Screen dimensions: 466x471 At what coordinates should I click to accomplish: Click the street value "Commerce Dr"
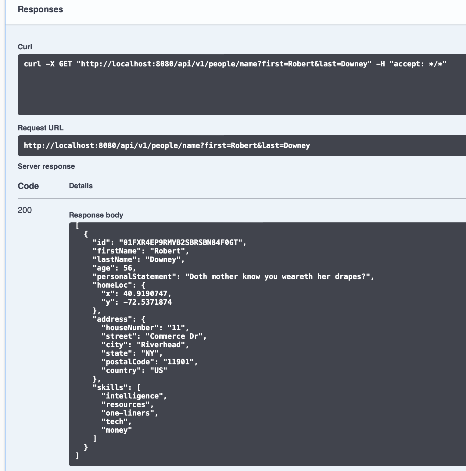(174, 336)
